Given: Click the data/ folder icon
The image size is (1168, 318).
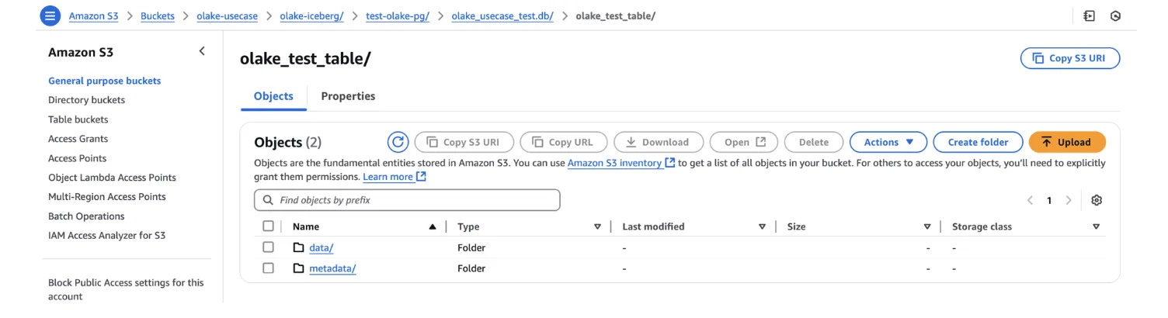Looking at the screenshot, I should pos(298,247).
